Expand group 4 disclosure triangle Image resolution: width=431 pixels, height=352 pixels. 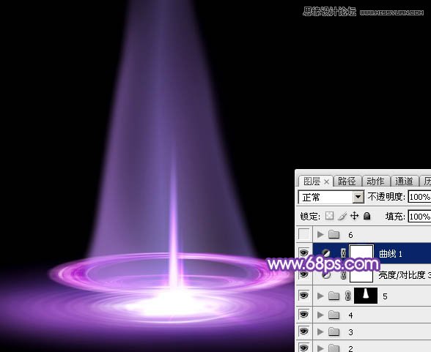[x=320, y=315]
